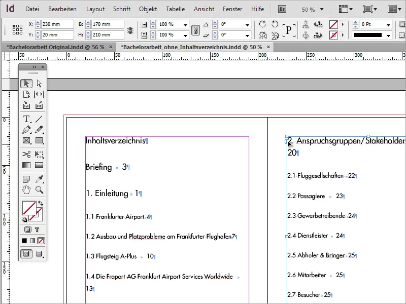Screen dimensions: 406x304
Task: Select the Content Placer tool
Action: click(x=39, y=105)
